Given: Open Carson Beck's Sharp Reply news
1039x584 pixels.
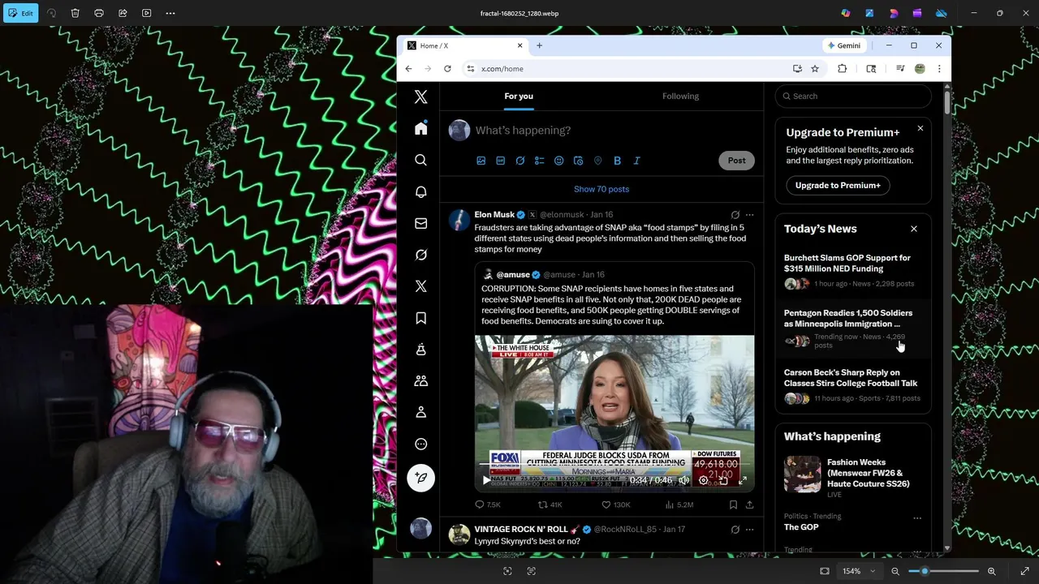Looking at the screenshot, I should pos(853,387).
